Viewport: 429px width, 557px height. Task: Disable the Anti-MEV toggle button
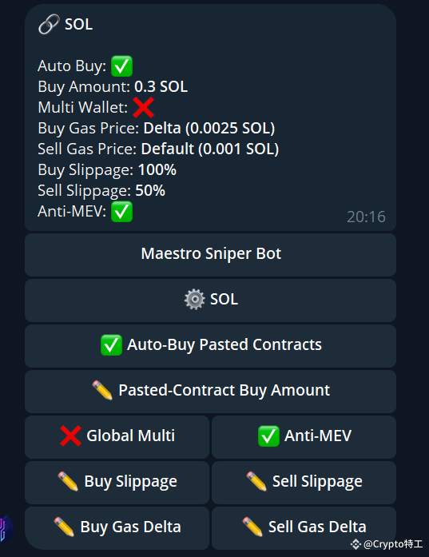click(x=304, y=437)
